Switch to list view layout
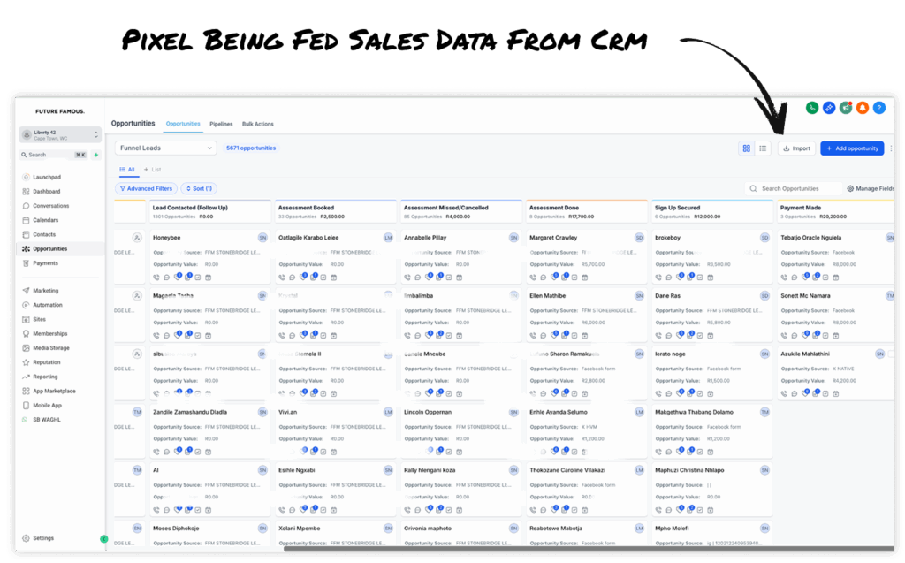Screen dimensions: 905x563 [x=764, y=148]
